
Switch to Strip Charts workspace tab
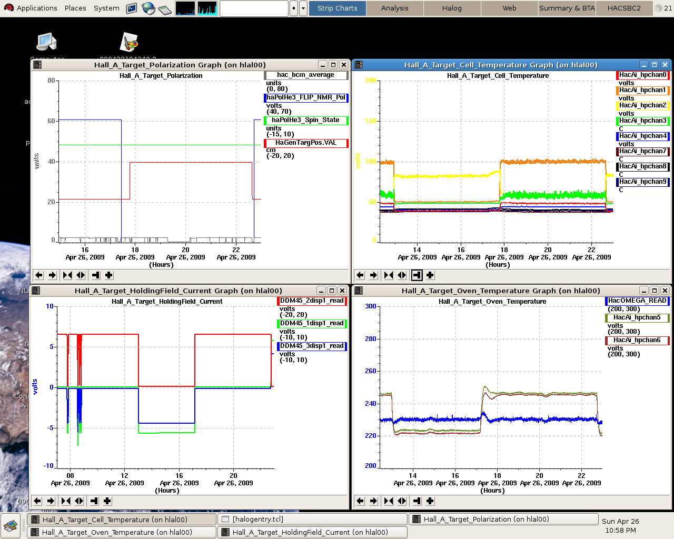tap(338, 8)
